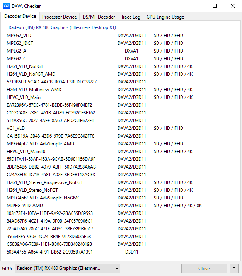The width and height of the screenshot is (242, 276).
Task: Select GUID C152CA8F-738C-461B-AD89-FC292CF8F162
Action: (x=121, y=113)
